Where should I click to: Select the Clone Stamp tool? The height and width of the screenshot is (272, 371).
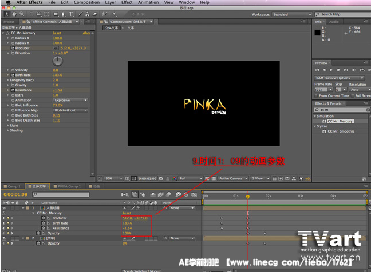click(x=88, y=14)
